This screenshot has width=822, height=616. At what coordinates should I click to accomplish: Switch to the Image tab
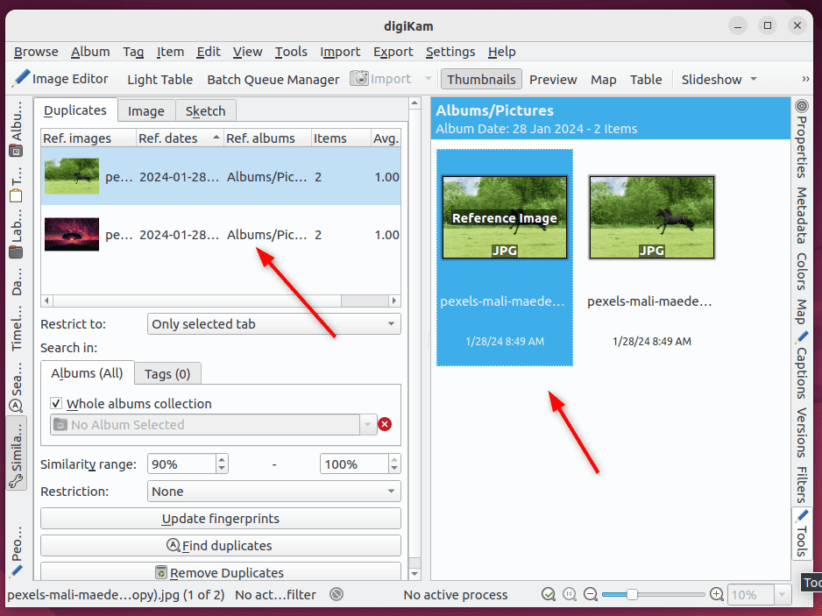146,111
